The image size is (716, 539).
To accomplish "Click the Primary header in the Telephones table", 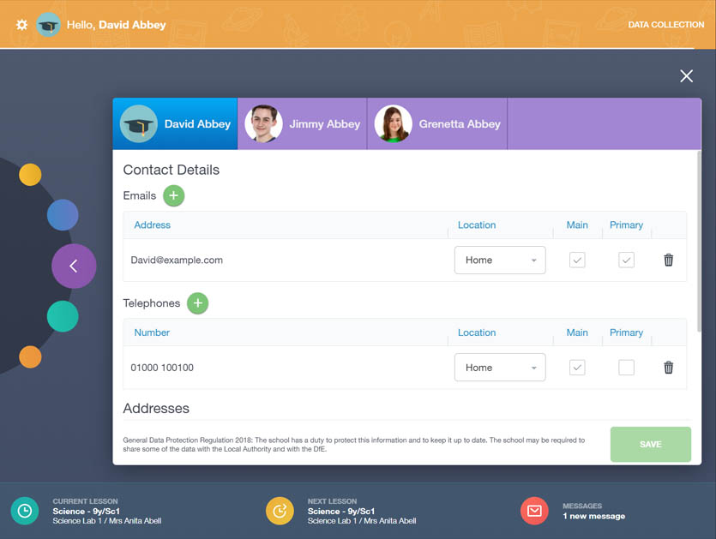I will 626,332.
